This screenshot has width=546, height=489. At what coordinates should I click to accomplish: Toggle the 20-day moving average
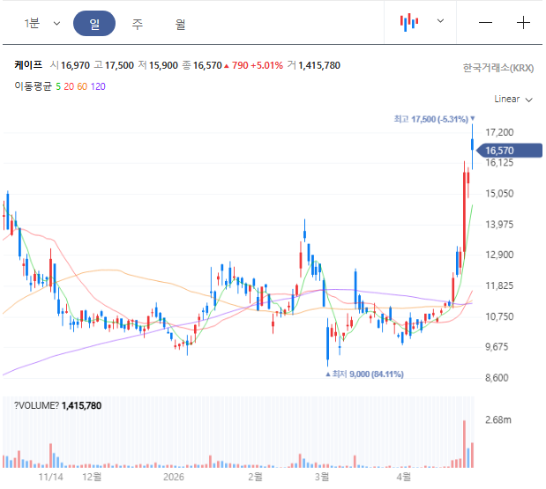[69, 86]
